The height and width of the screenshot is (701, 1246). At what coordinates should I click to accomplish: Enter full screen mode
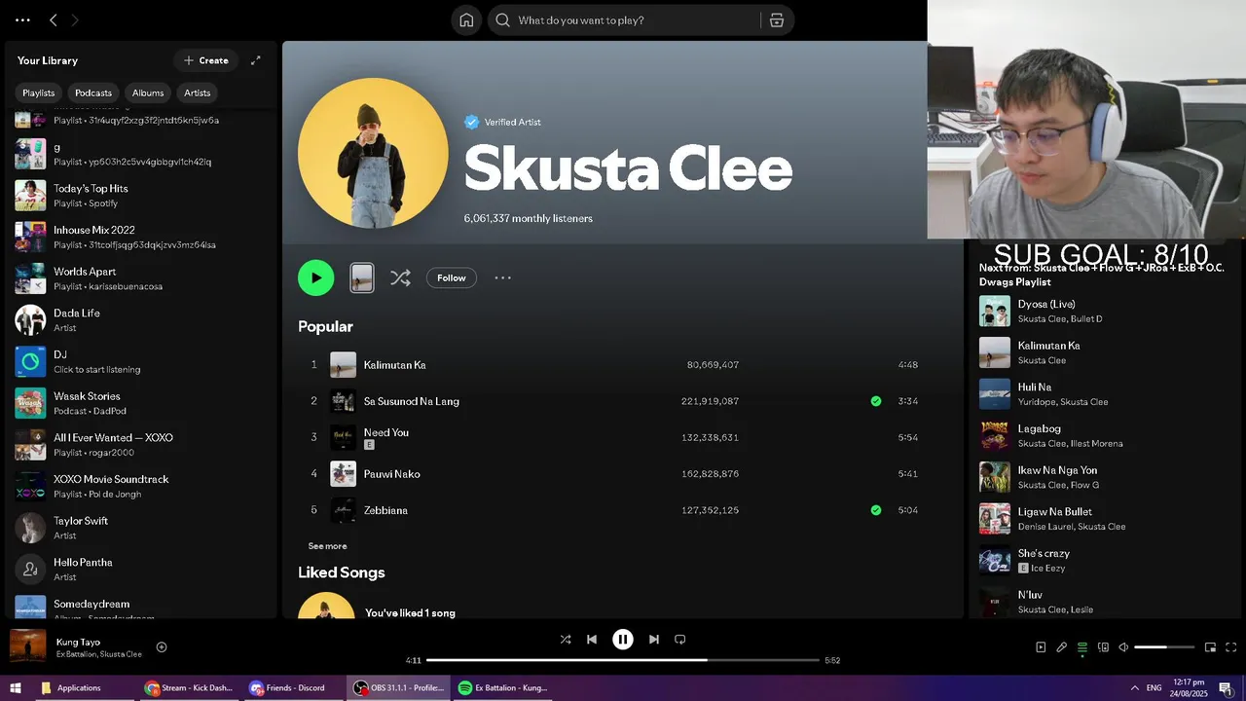click(x=1231, y=647)
